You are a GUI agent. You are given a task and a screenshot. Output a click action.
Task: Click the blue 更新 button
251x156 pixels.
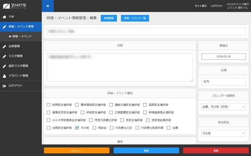tap(146, 151)
